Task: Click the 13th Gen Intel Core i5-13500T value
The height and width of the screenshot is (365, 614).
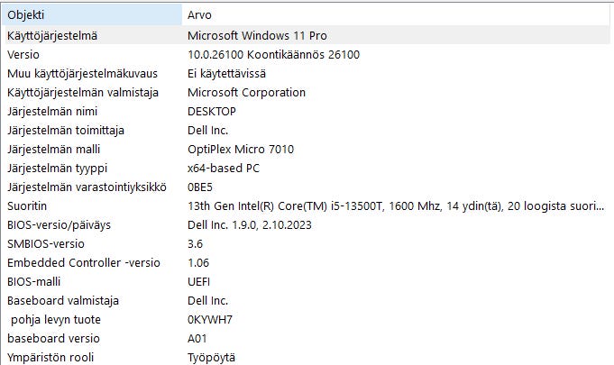Action: click(396, 205)
